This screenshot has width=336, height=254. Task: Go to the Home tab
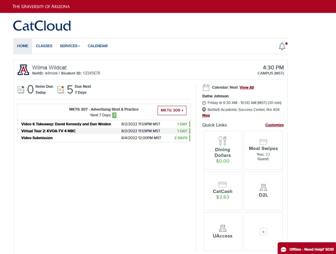tap(23, 46)
